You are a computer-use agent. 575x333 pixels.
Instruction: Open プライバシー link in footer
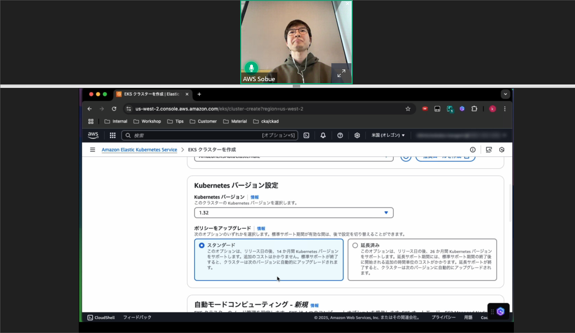(443, 317)
